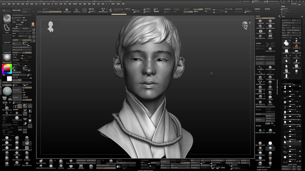Pick the ClothBall brush
Viewport: 305px width, 171px height.
tap(81, 167)
